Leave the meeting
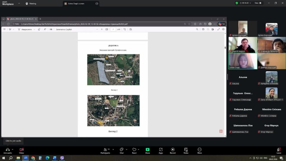Viewport: 286px width, 161px height. click(x=279, y=150)
